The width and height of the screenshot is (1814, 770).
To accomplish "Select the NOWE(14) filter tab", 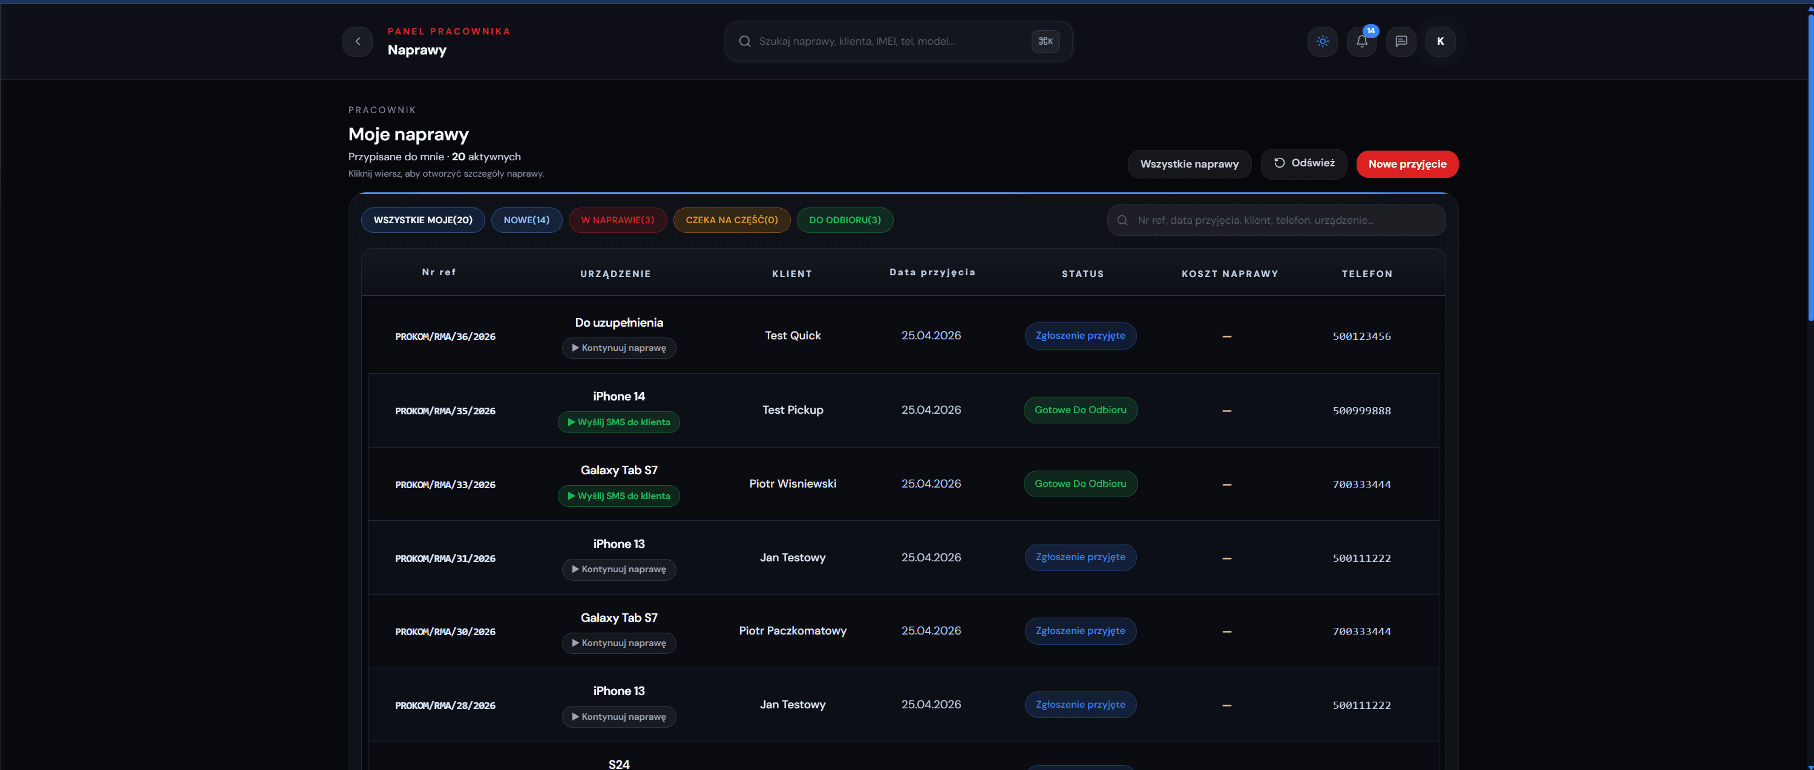I will pyautogui.click(x=527, y=220).
